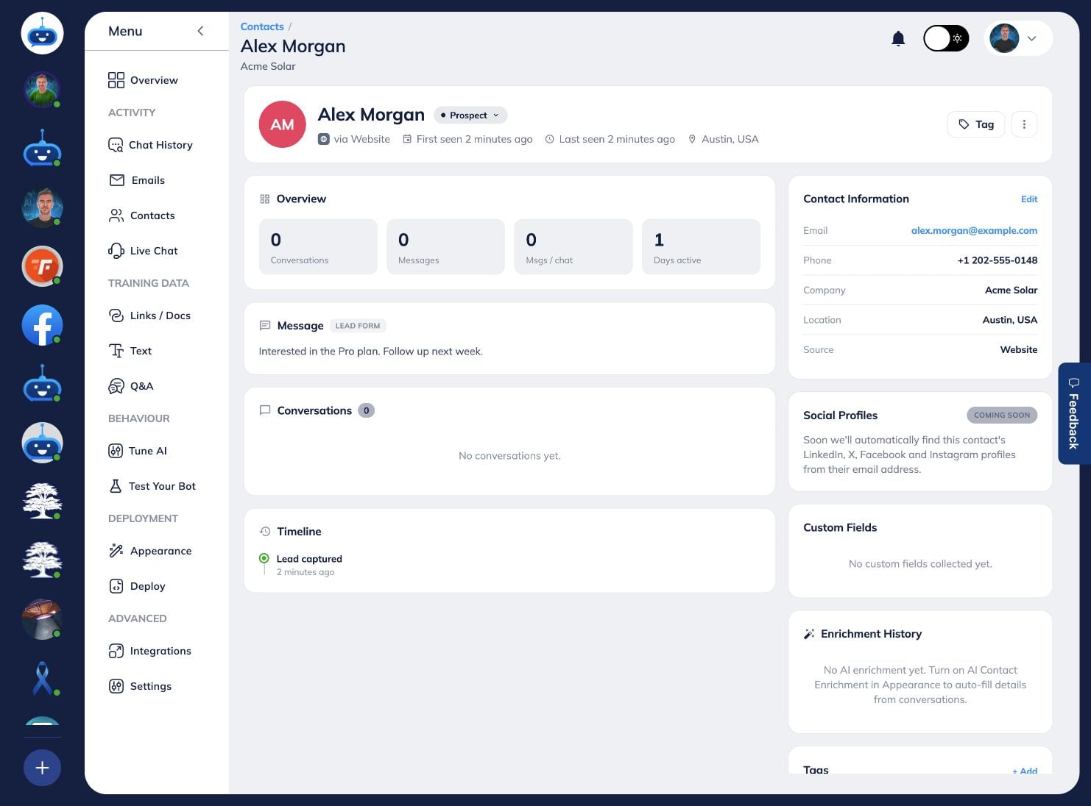Click the Lead captured timeline marker
Viewport: 1091px width, 806px height.
[x=264, y=559]
